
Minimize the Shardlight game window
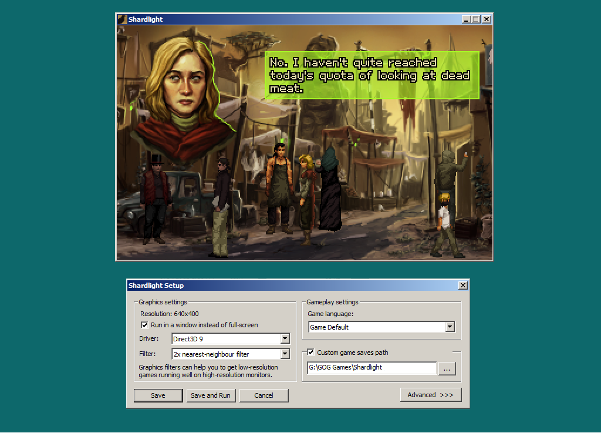(466, 19)
